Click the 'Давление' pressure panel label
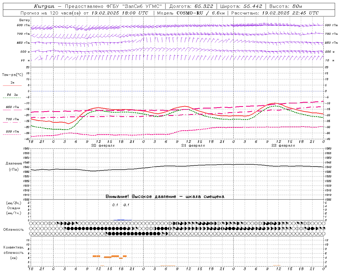Screen dimensions: 339x271 [x=14, y=164]
